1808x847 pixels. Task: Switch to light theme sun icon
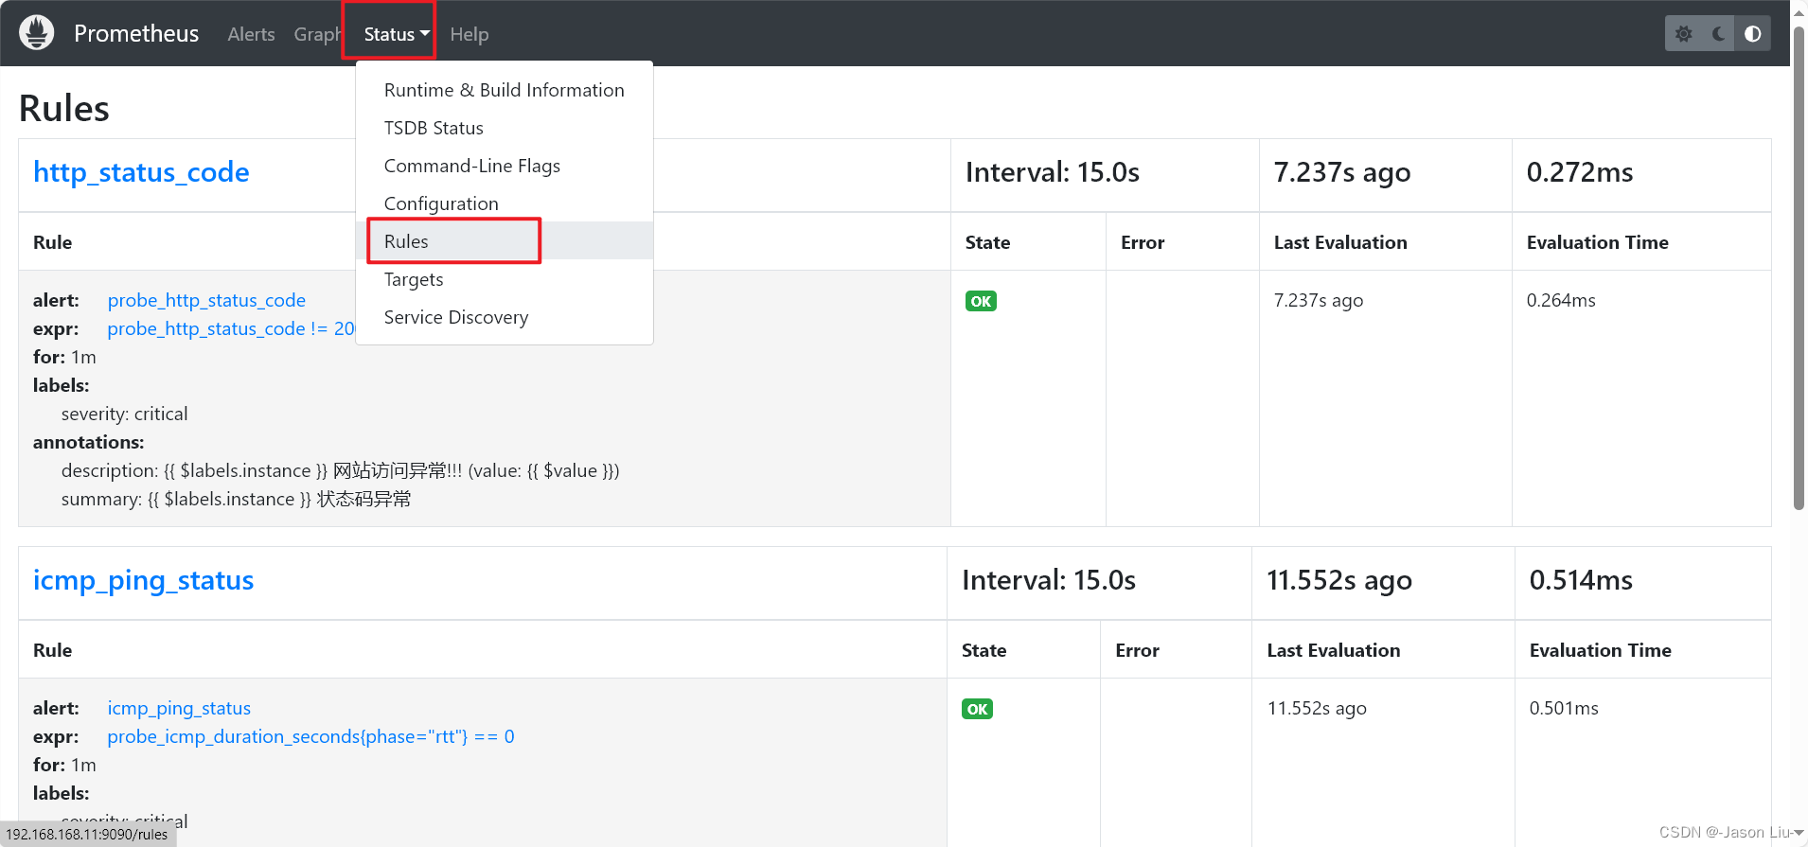[1683, 34]
